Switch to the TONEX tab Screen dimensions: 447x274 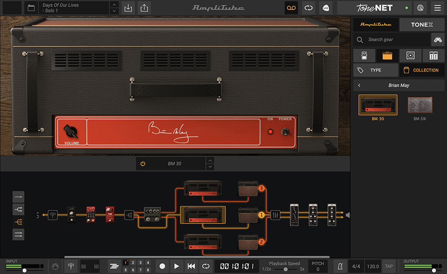[422, 24]
